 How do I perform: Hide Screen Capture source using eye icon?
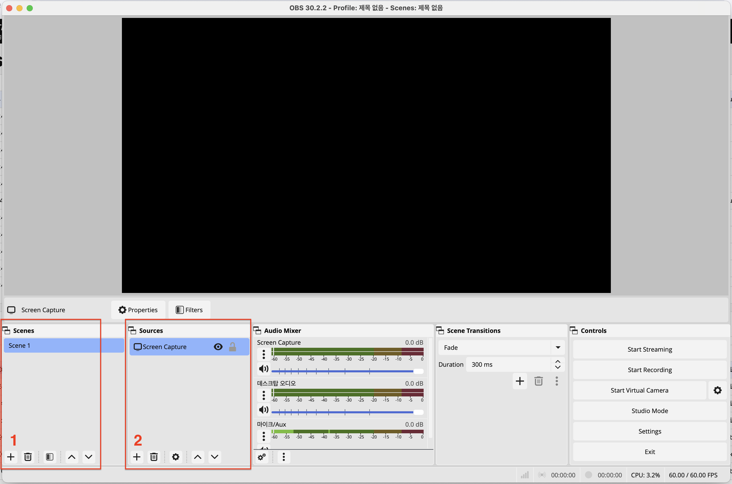[218, 347]
